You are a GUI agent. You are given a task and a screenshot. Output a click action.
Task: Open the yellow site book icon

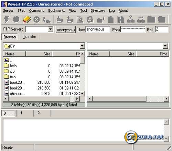pyautogui.click(x=26, y=20)
